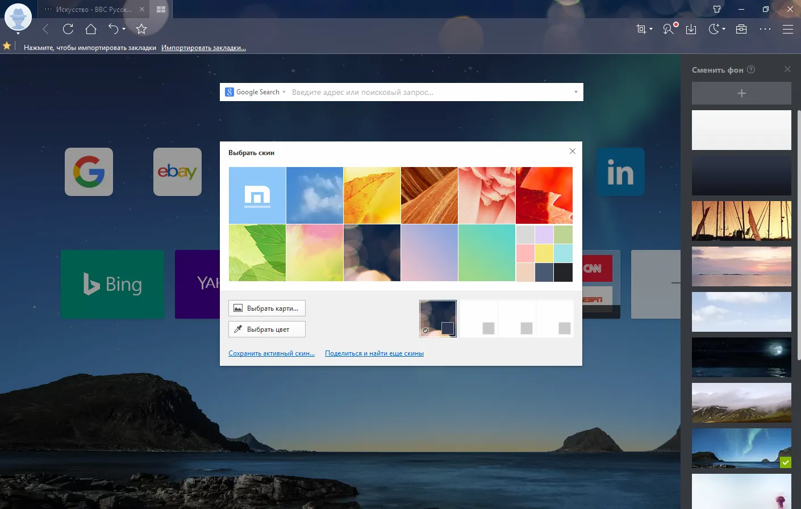
Task: Pick the yellow palette color
Action: coord(544,253)
